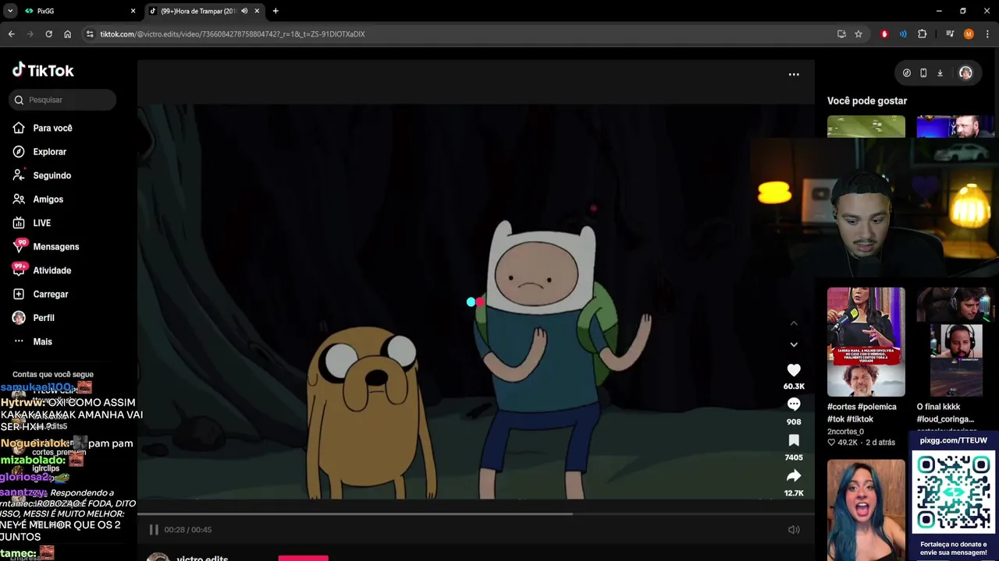Viewport: 999px width, 561px height.
Task: Go to next video with down chevron
Action: coord(794,344)
